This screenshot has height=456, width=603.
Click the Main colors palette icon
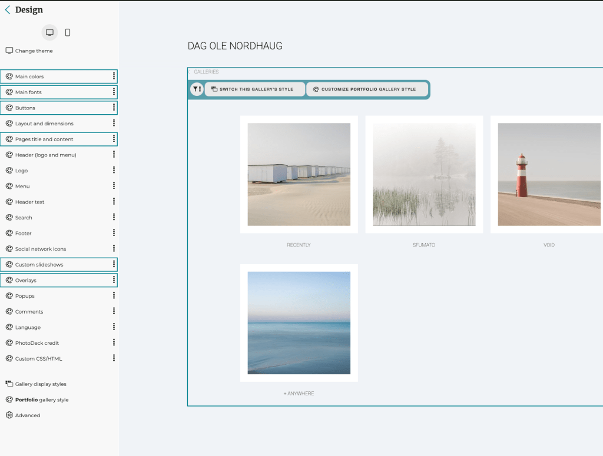(x=9, y=76)
